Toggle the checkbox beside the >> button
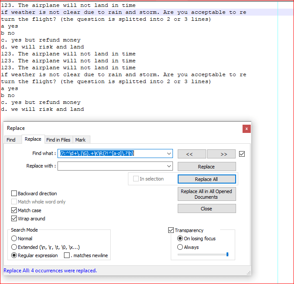The height and width of the screenshot is (284, 294). 242,154
